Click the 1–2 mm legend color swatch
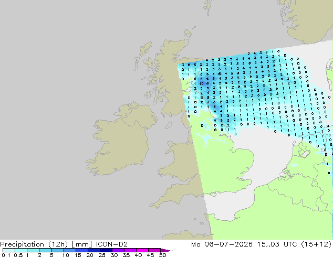 coord(33,250)
